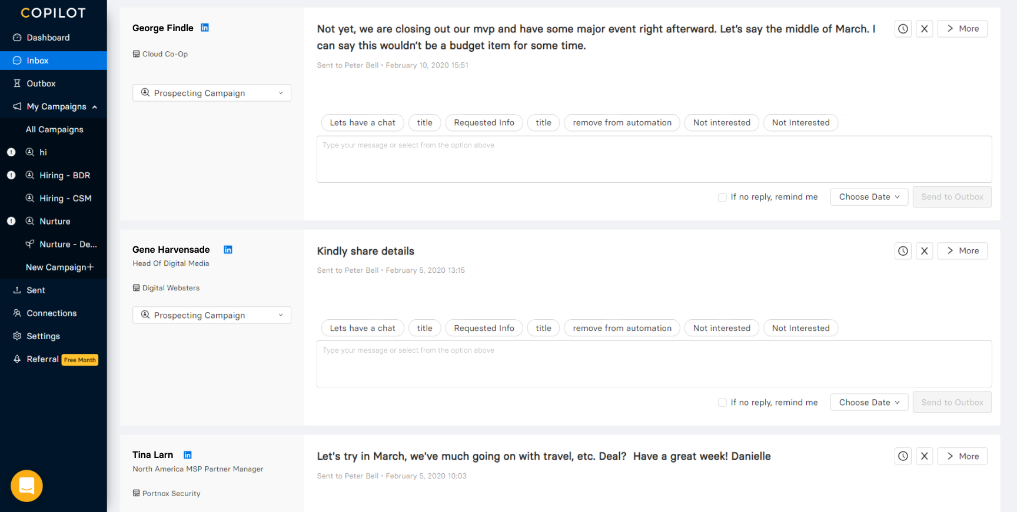Click into Gene Harvensade's message reply box
The image size is (1017, 512).
click(654, 364)
